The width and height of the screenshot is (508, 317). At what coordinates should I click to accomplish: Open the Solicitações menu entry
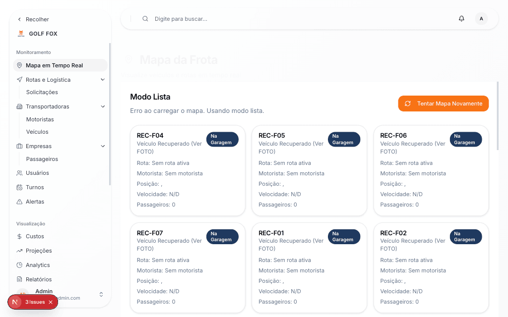point(41,92)
